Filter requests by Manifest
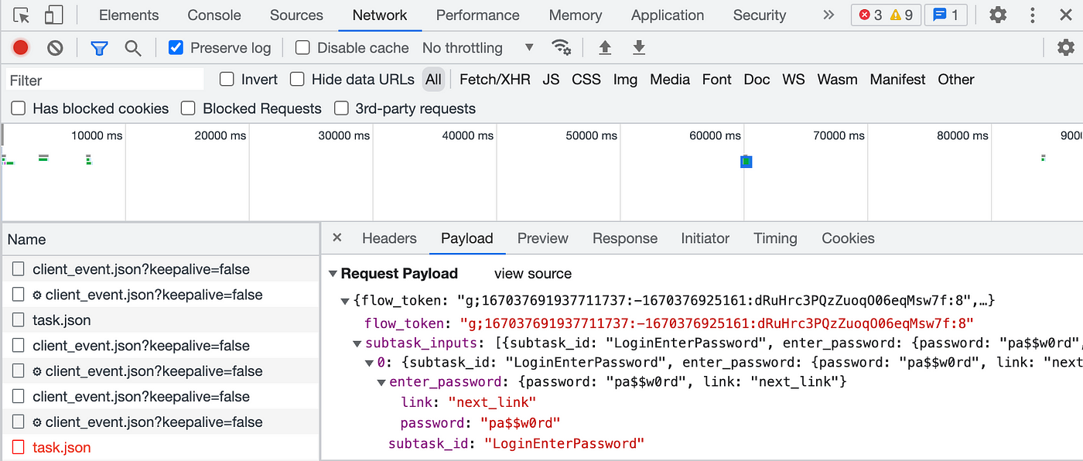Viewport: 1083px width, 461px height. point(897,79)
